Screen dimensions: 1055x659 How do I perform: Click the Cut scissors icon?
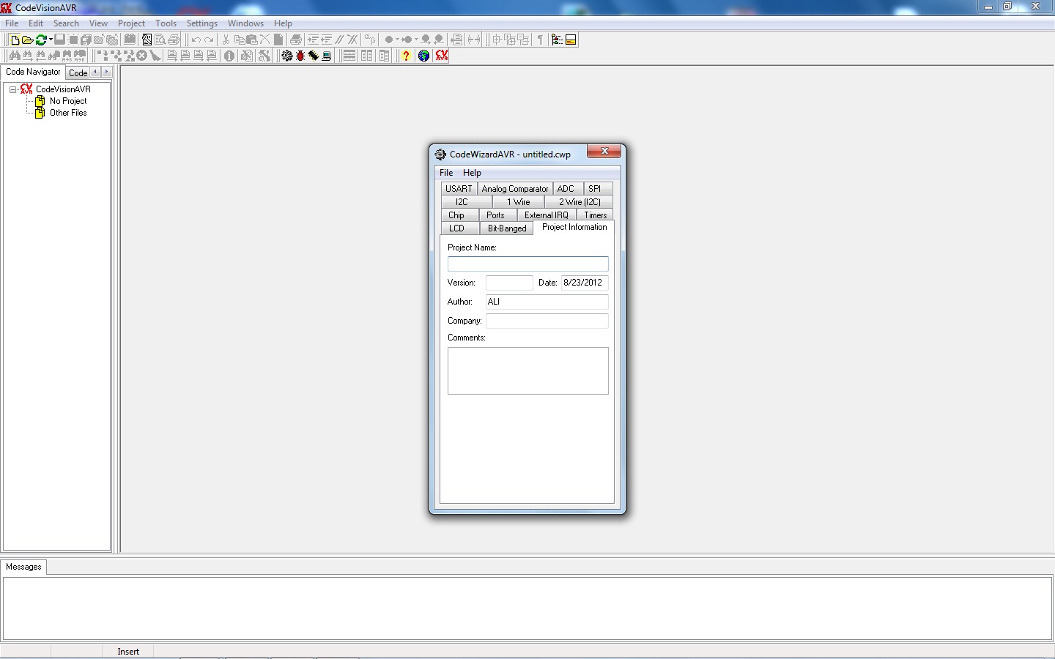(226, 40)
